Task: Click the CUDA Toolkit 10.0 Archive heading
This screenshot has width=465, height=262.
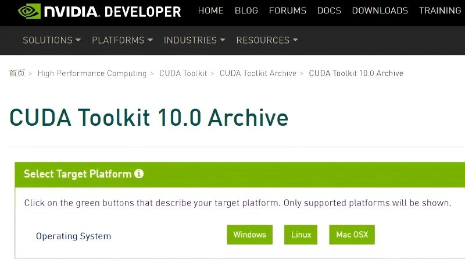Action: coord(149,118)
